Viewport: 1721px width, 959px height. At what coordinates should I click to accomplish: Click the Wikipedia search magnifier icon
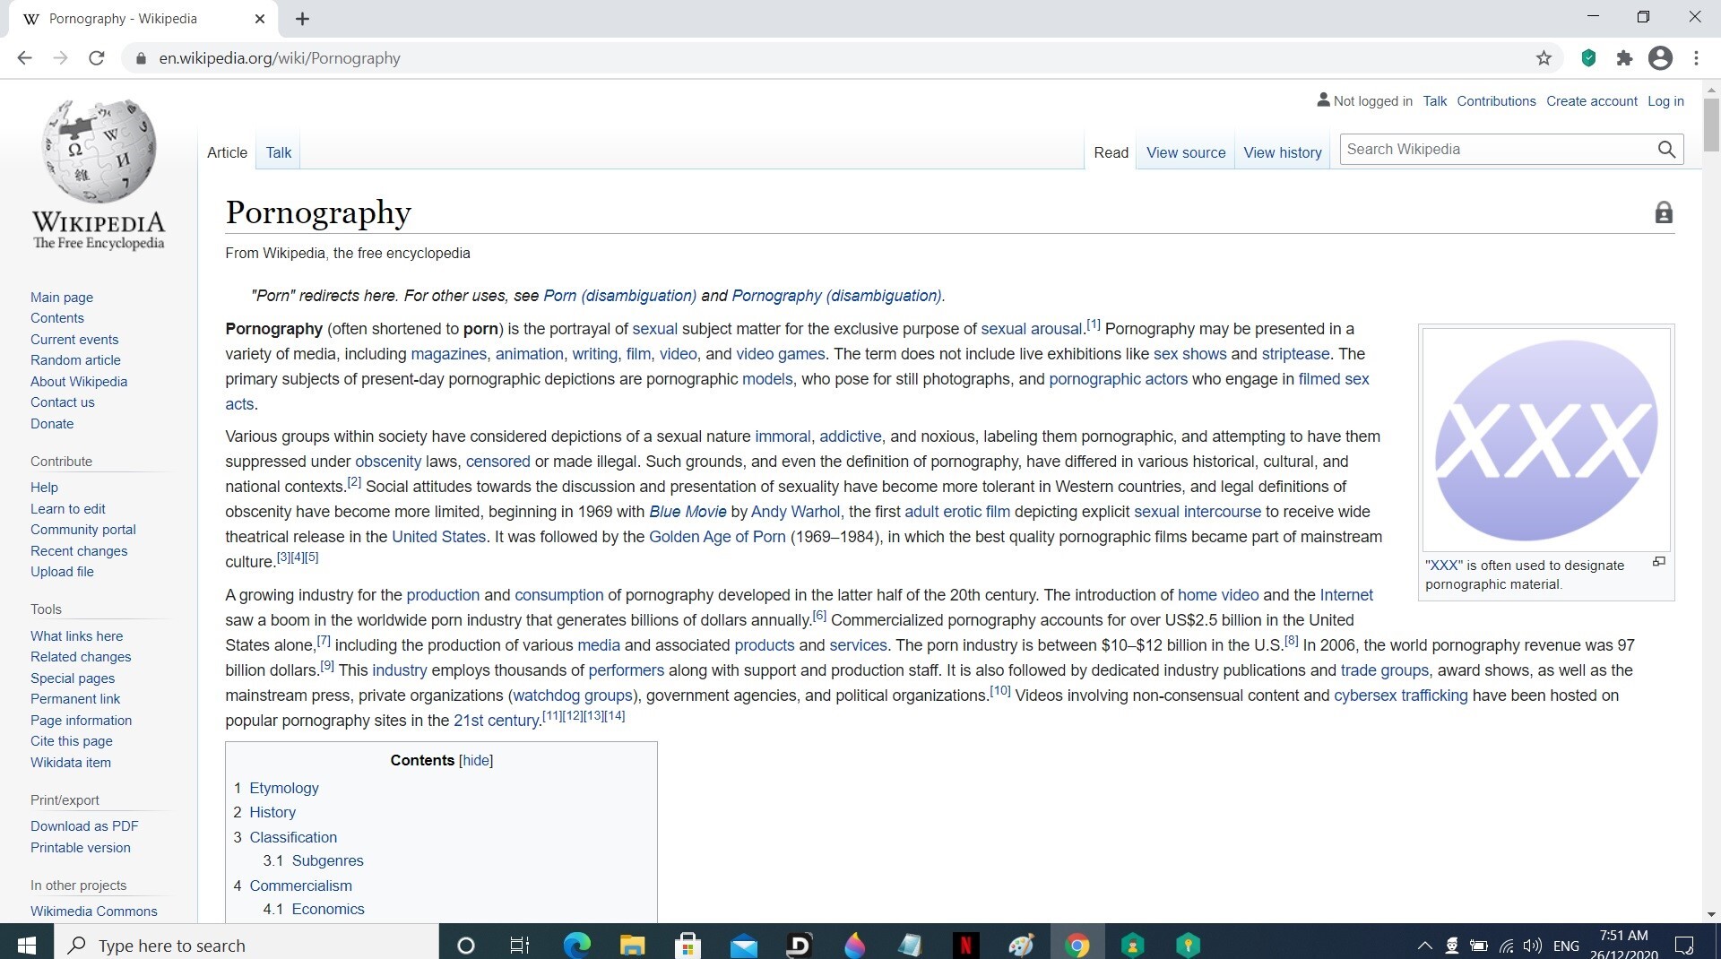pos(1666,150)
